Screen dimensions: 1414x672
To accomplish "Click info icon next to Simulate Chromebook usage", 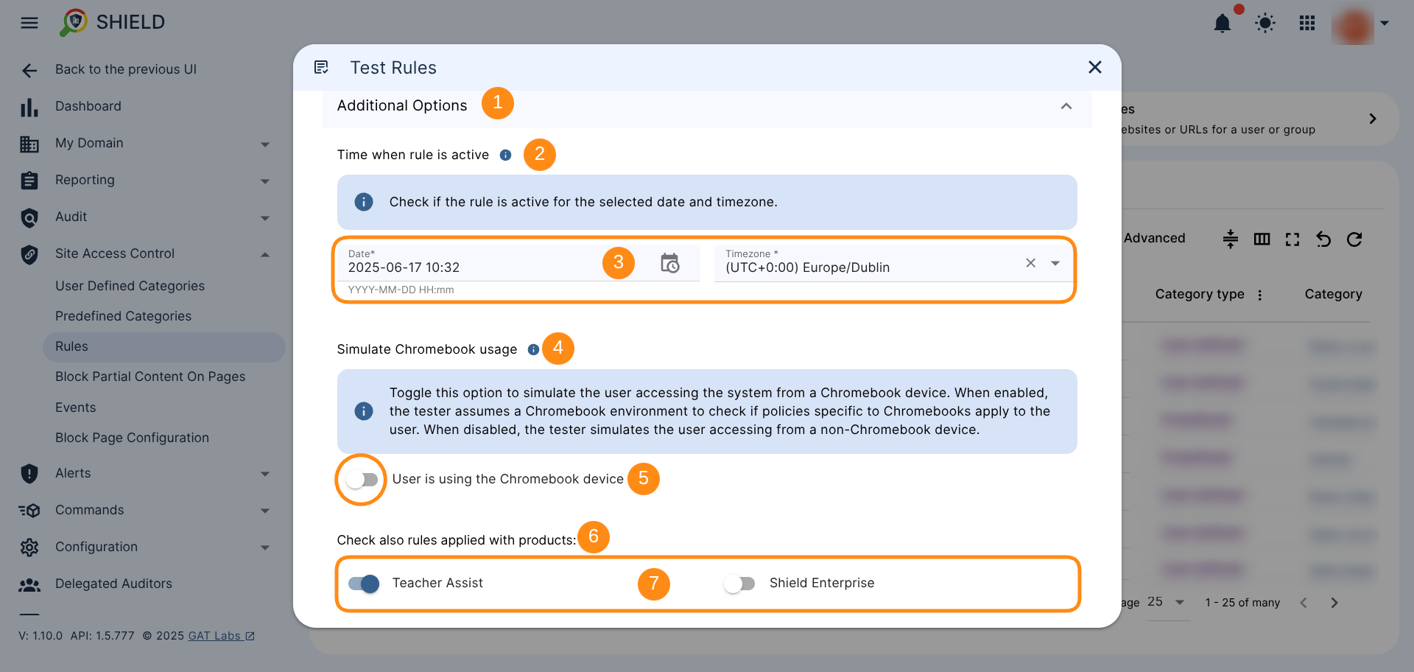I will [x=533, y=349].
